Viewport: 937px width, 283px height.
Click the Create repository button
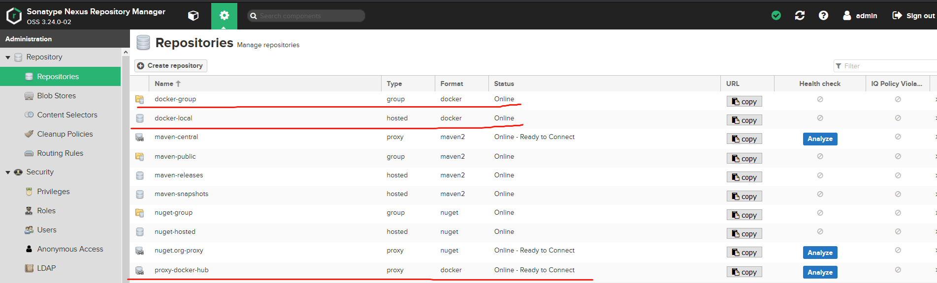[x=170, y=66]
